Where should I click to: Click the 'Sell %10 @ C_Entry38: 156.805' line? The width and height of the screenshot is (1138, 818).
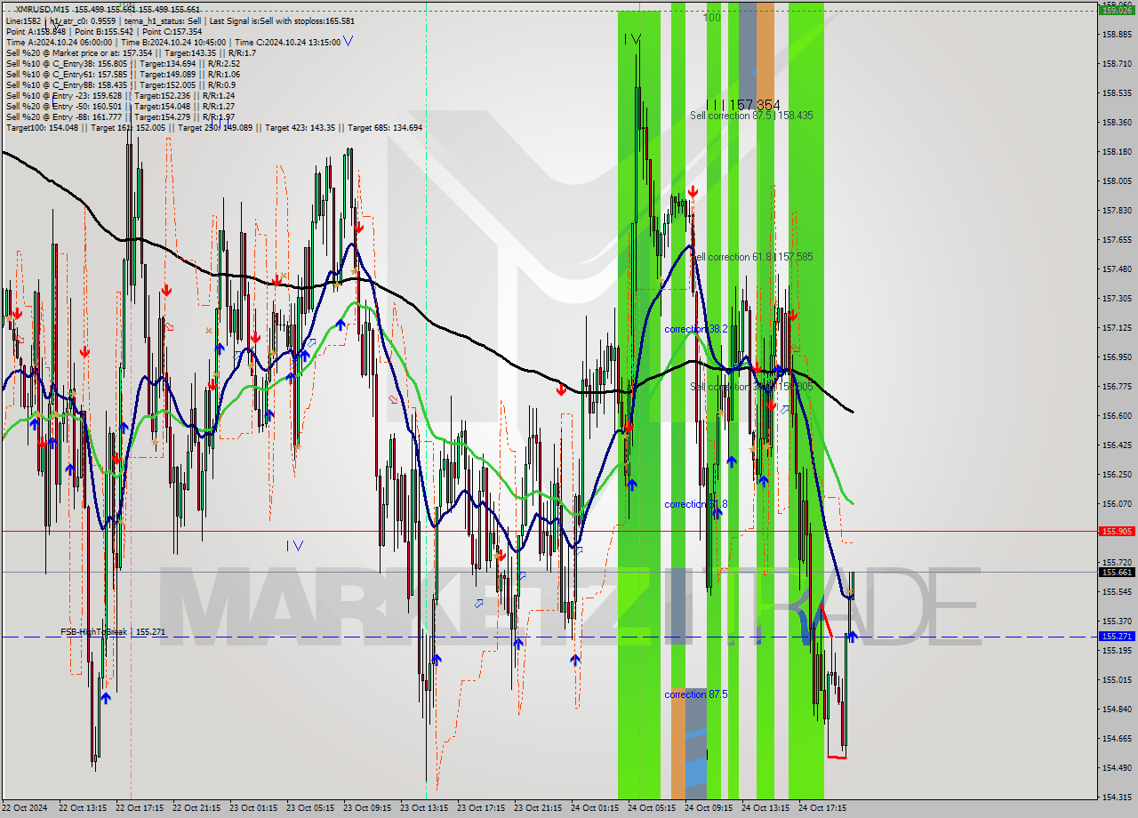[x=123, y=63]
